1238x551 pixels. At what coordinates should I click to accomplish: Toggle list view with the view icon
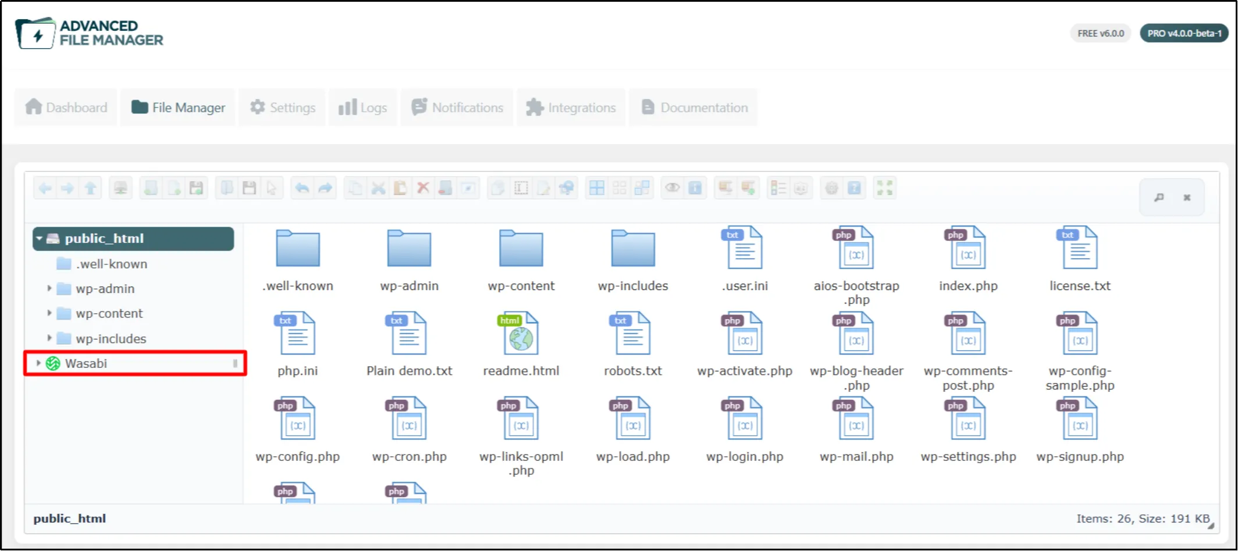[778, 188]
